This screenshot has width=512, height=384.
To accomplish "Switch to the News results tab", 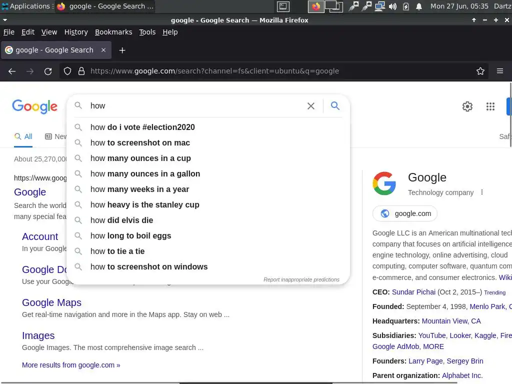I will click(55, 136).
